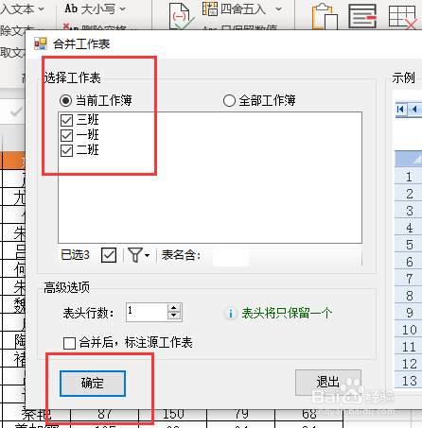Select row header 10 in 示例 preview
This screenshot has width=422, height=428.
409,330
